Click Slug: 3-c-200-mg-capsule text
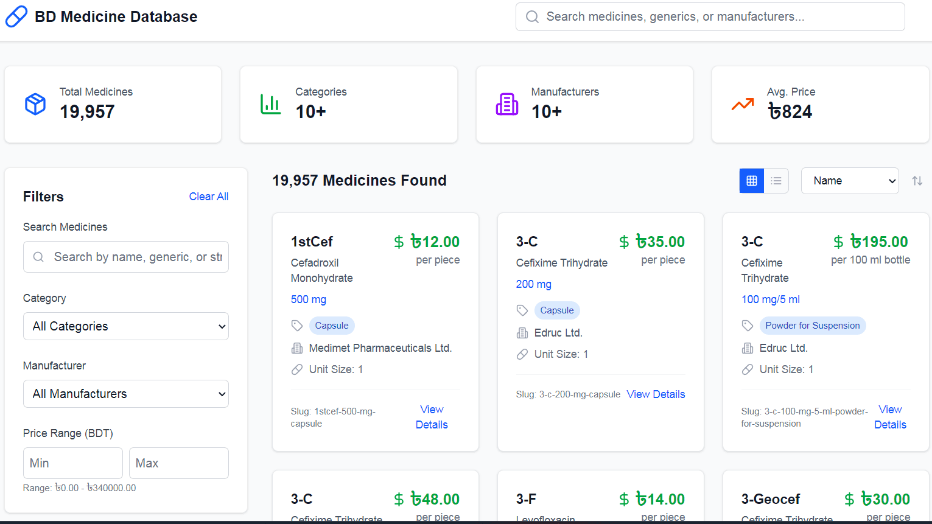Image resolution: width=932 pixels, height=524 pixels. coord(568,394)
